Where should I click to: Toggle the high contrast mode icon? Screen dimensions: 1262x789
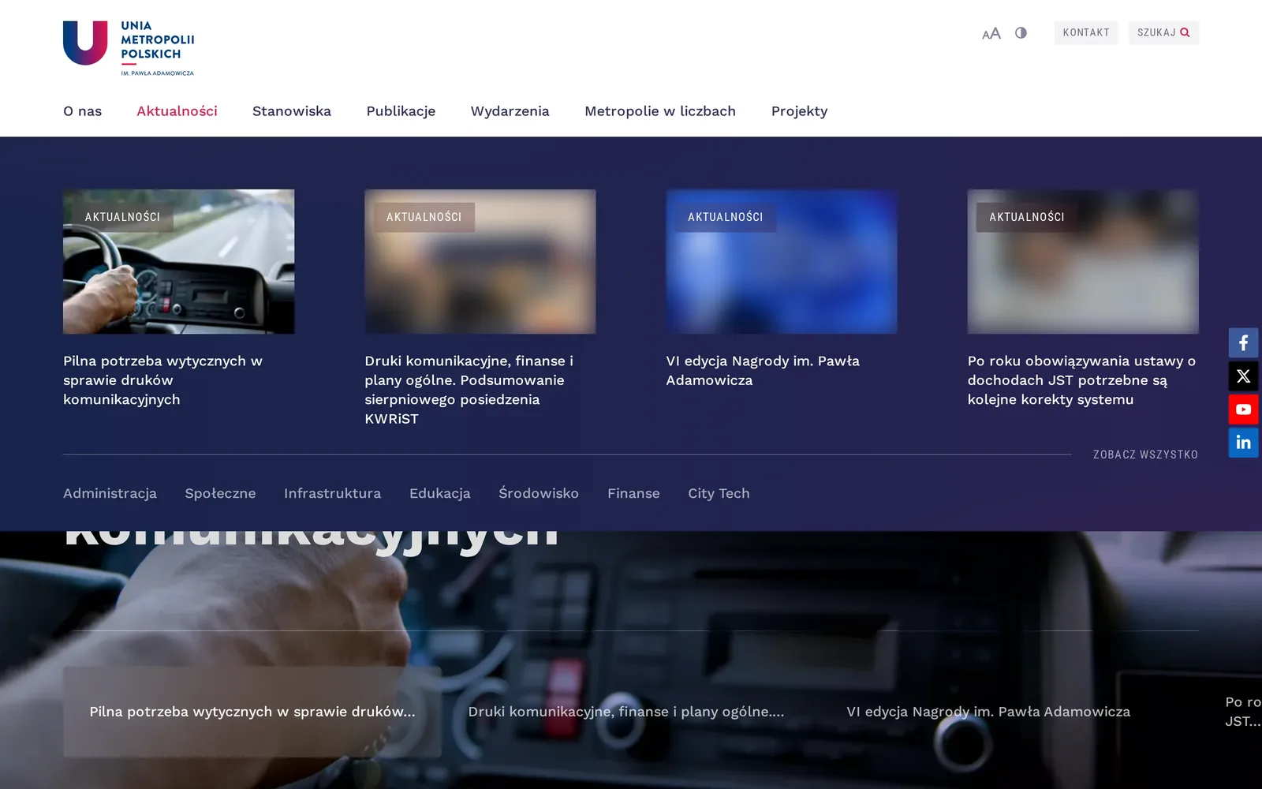tap(1021, 33)
